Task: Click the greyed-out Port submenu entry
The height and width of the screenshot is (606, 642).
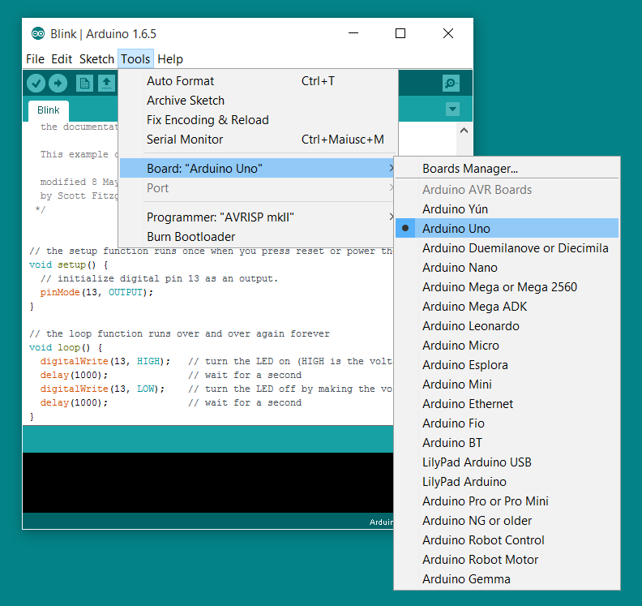Action: (258, 188)
